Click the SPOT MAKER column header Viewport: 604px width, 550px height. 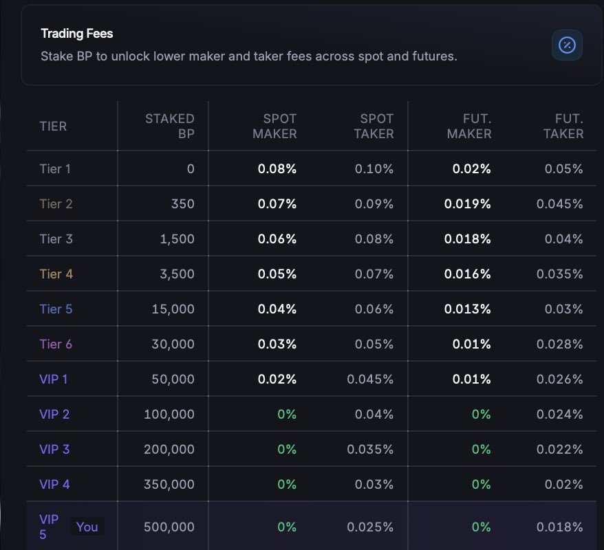click(274, 126)
